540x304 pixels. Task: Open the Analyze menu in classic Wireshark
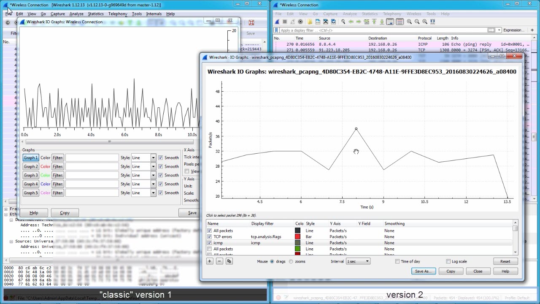[x=76, y=14]
